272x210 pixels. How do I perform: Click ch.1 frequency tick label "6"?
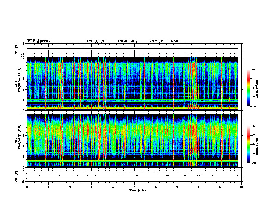pos(24,79)
